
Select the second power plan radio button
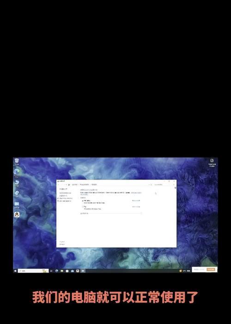coord(83,206)
